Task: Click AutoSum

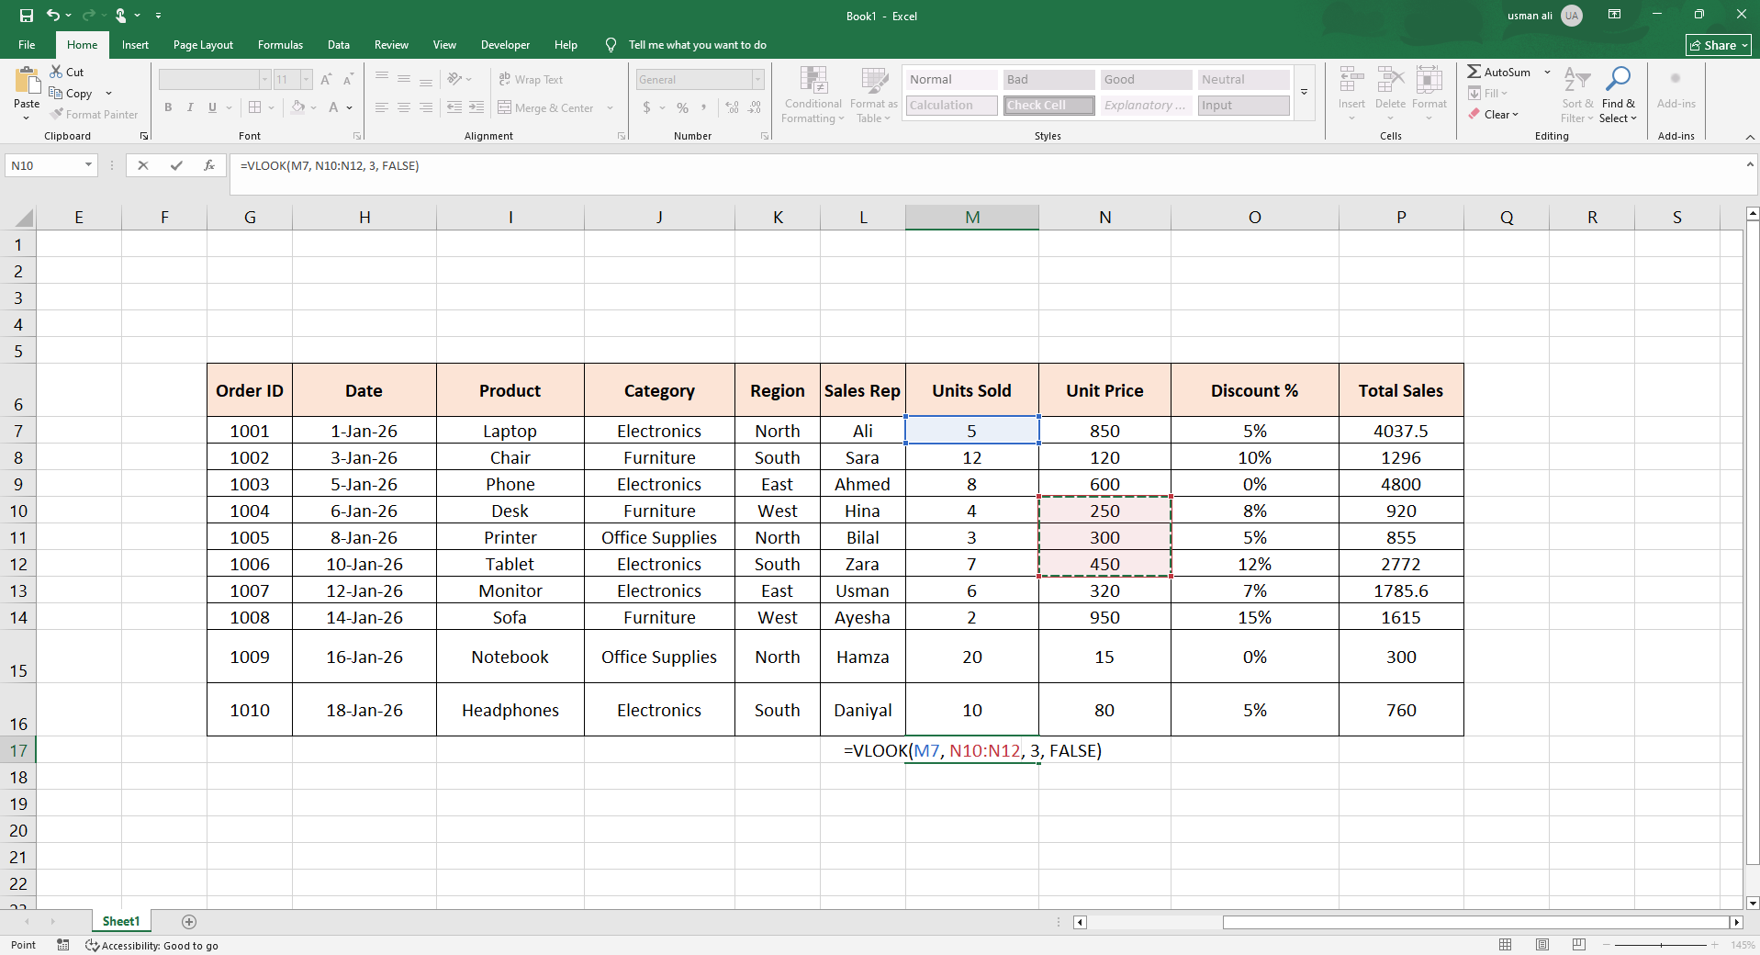Action: pos(1498,72)
